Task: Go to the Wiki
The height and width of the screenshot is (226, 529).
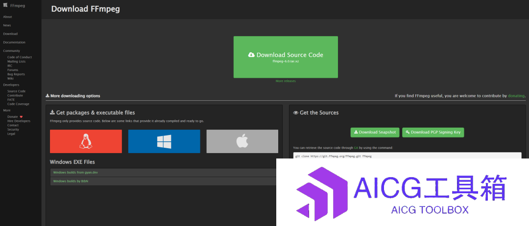Action: click(10, 78)
